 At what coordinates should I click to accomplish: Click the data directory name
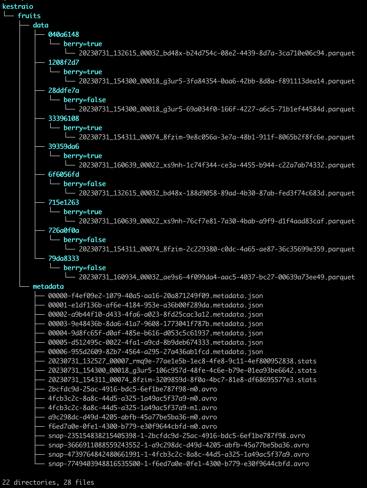point(41,25)
